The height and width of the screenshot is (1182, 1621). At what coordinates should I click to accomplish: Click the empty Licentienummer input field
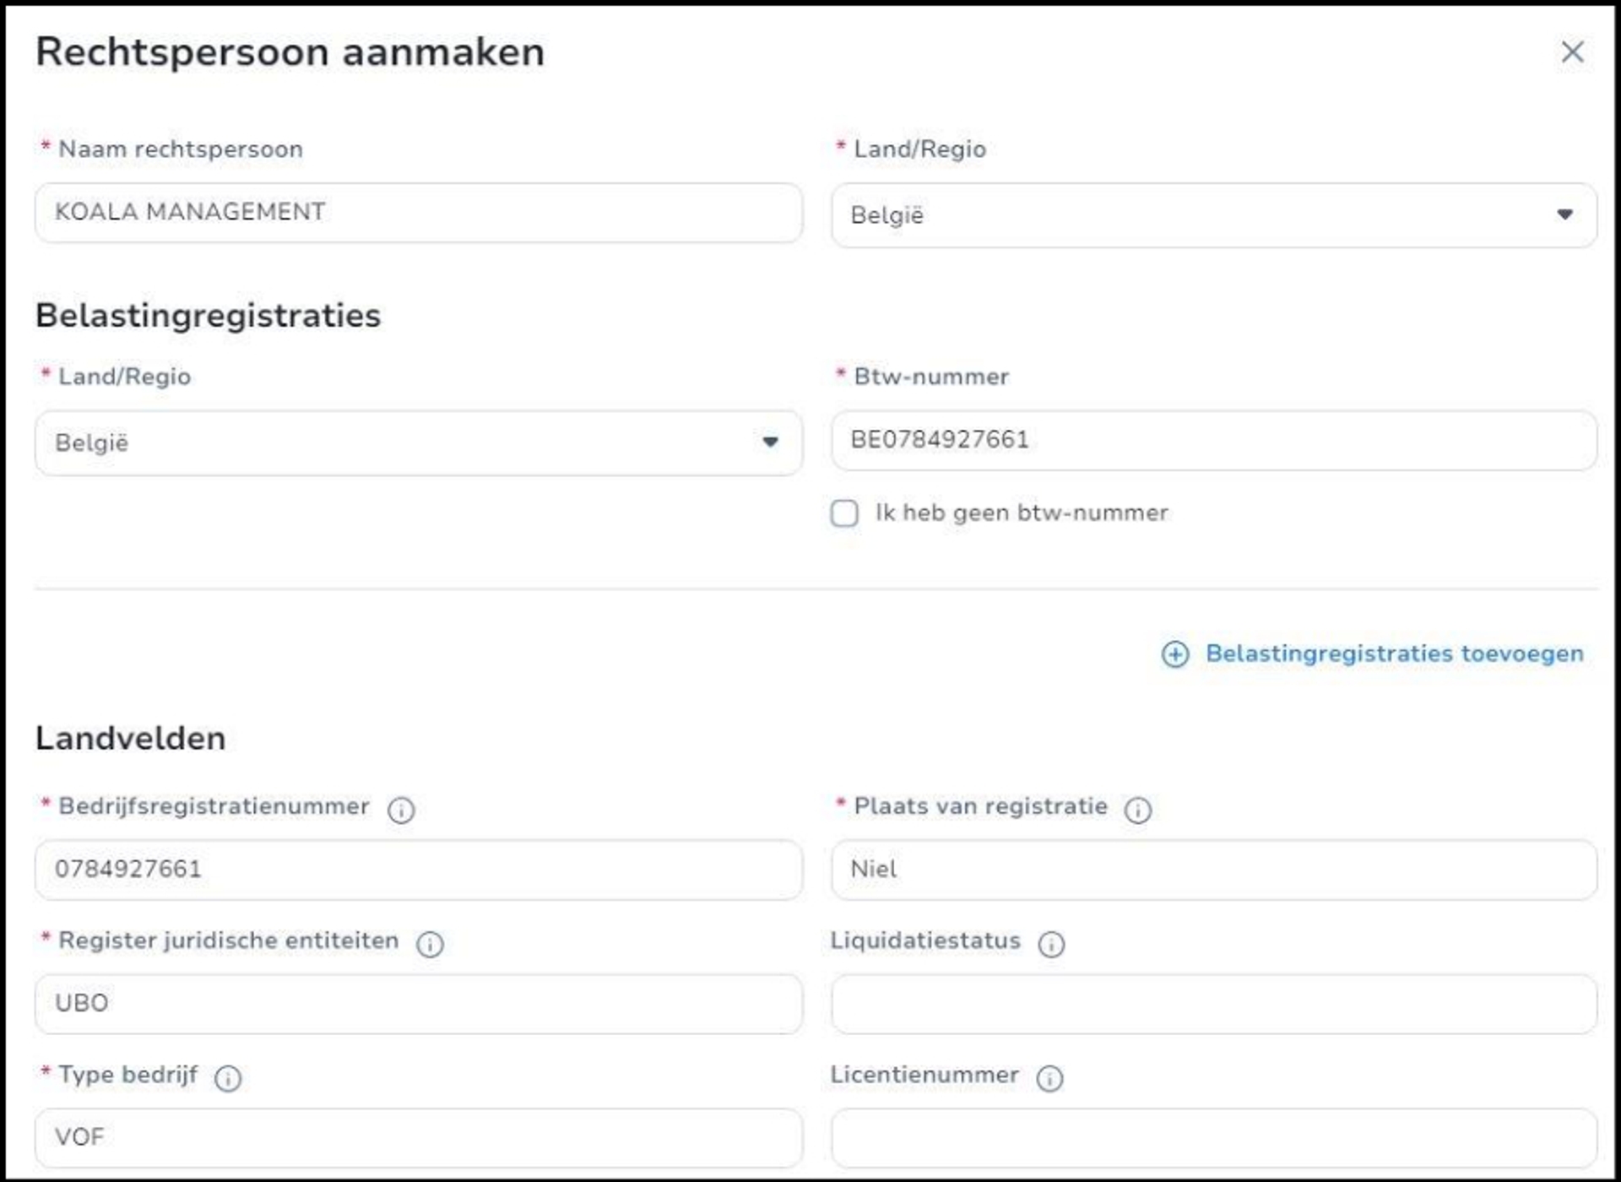pyautogui.click(x=1213, y=1137)
